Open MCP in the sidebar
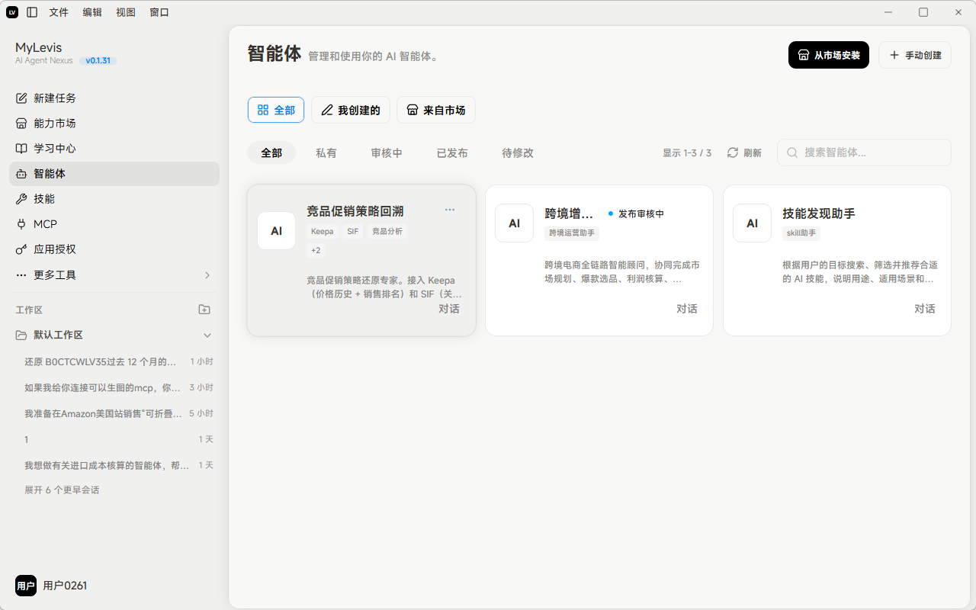The image size is (976, 610). coord(114,224)
